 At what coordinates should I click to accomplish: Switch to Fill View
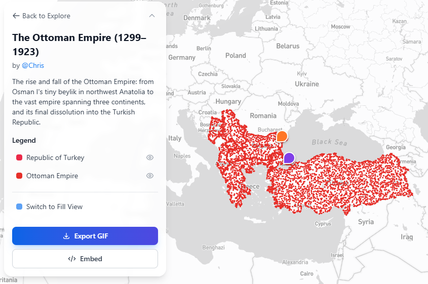coord(50,207)
